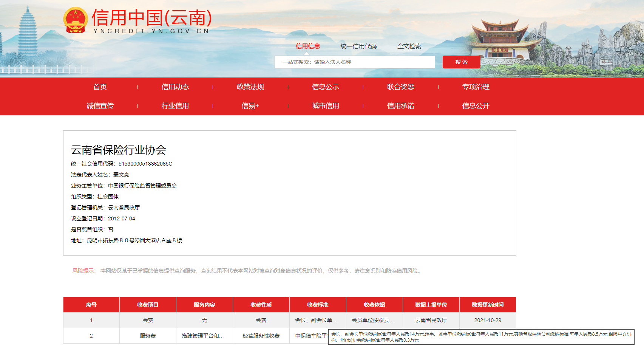Click the 云南省民政厅 table cell

pos(431,320)
